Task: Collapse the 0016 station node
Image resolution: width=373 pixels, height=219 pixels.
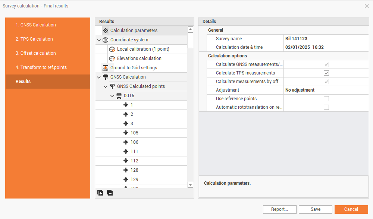Action: (112, 96)
